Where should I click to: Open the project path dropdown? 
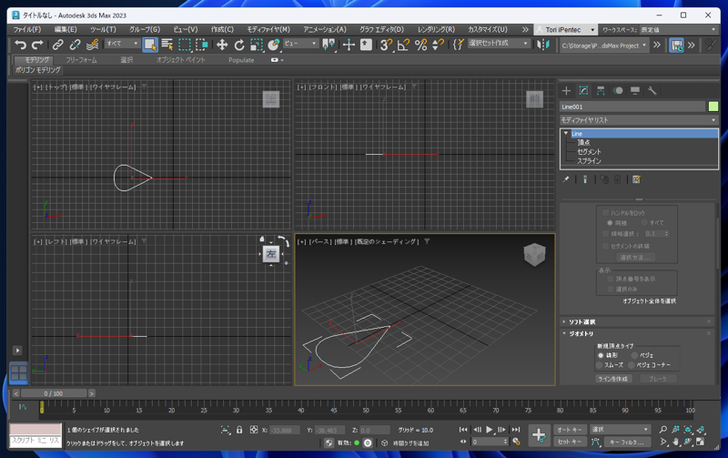604,46
